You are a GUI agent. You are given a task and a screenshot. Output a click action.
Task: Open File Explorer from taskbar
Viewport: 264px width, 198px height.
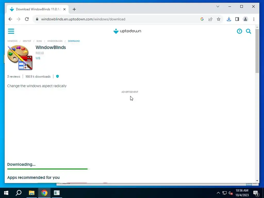(x=31, y=193)
